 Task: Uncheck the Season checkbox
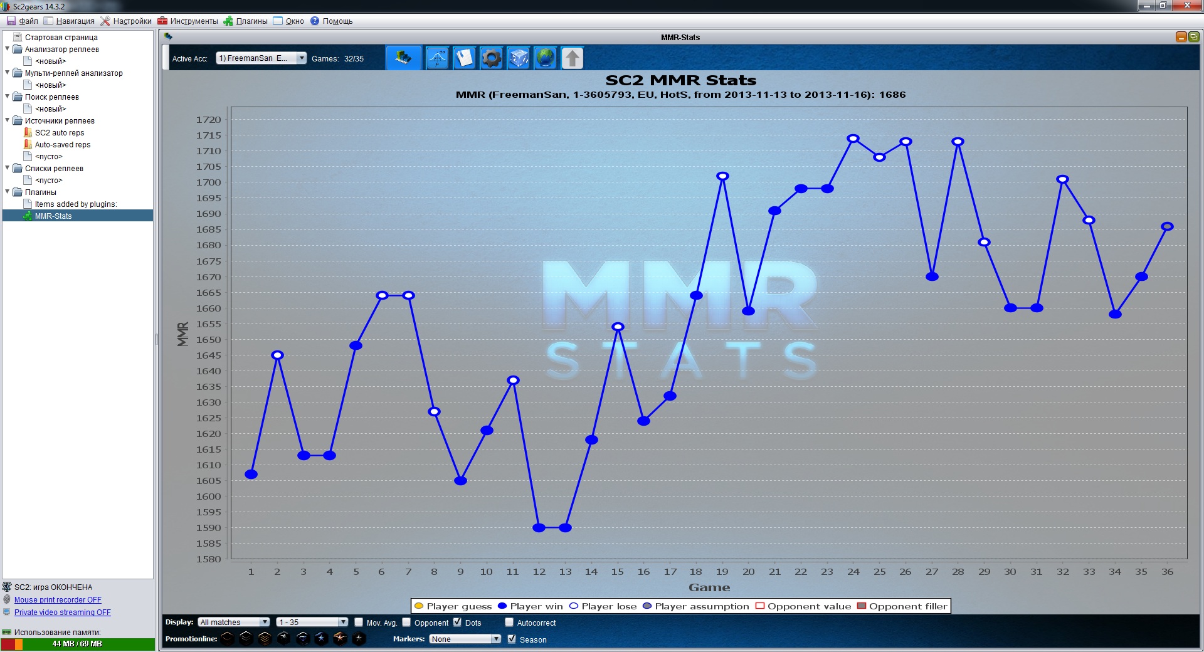click(x=512, y=639)
